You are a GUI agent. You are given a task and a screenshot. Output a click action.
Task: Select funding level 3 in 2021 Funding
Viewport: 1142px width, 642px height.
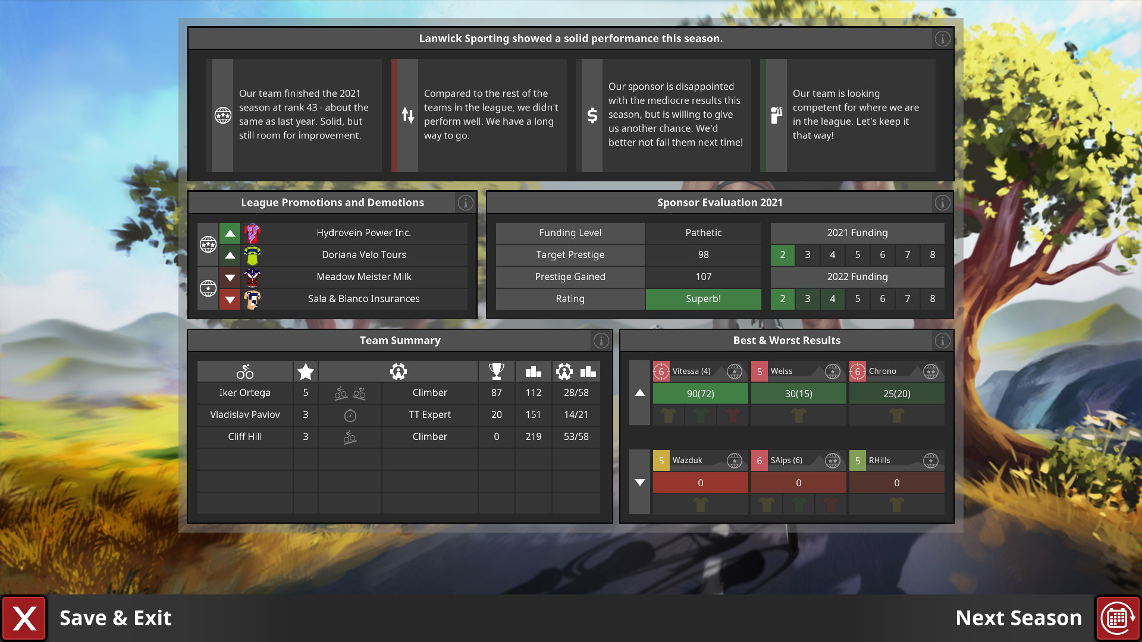pos(808,254)
